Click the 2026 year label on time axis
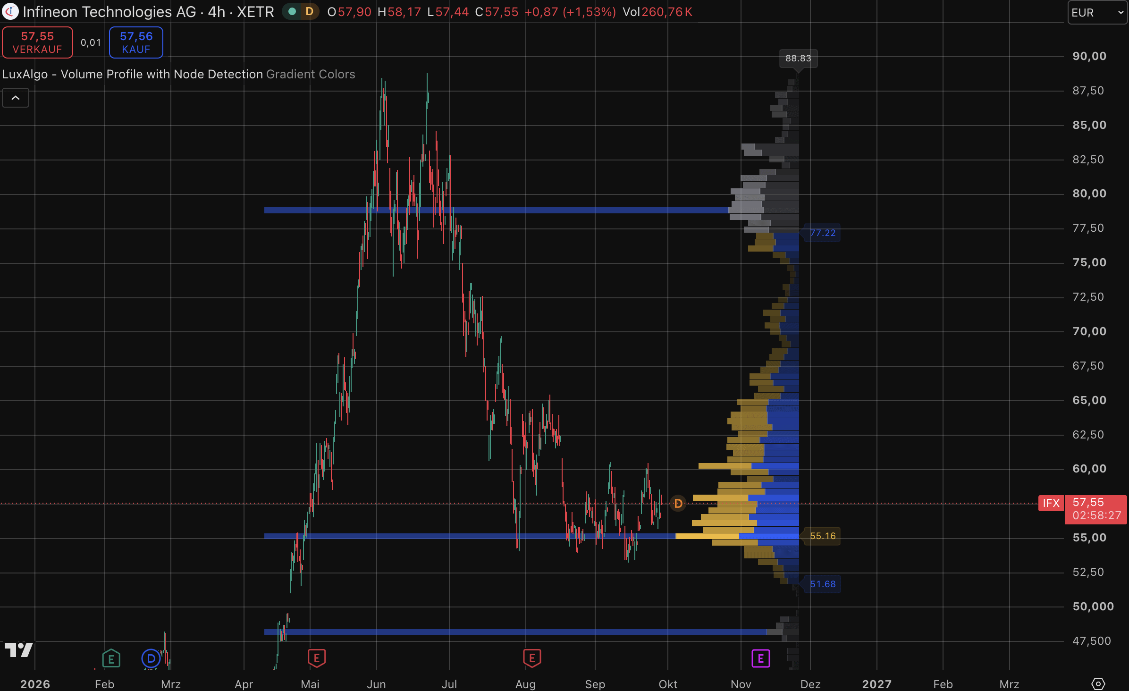This screenshot has width=1129, height=691. coord(35,684)
